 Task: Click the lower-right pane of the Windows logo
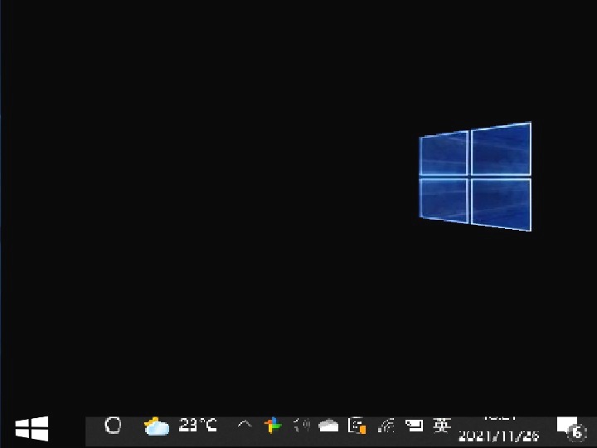point(501,203)
